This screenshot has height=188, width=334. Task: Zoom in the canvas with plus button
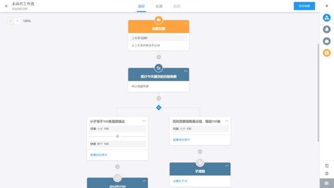pyautogui.click(x=11, y=21)
